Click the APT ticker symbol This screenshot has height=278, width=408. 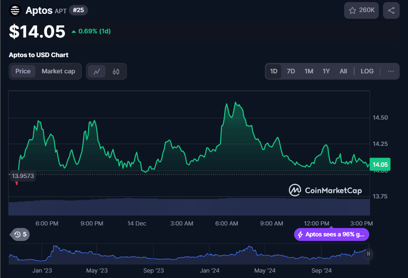[60, 11]
